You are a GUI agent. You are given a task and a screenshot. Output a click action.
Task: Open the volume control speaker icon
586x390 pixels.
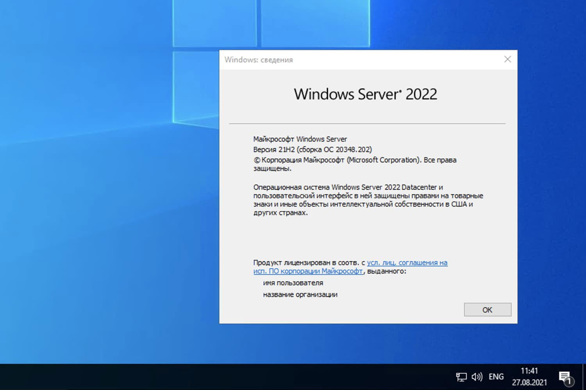click(477, 376)
